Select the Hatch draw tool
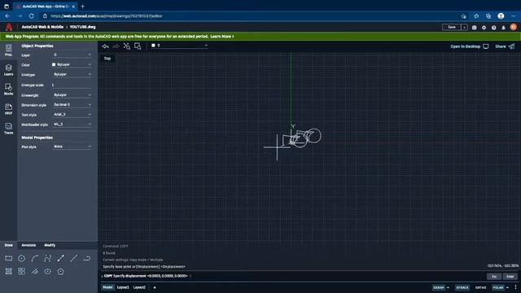521x293 pixels. 9,271
